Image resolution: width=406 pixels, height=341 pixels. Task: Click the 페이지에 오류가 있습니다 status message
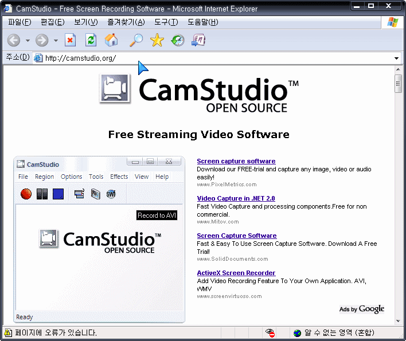pyautogui.click(x=56, y=333)
